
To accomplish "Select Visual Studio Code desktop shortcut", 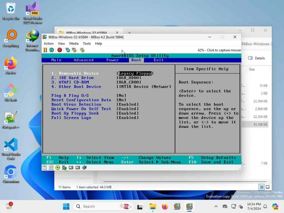I will tap(11, 149).
